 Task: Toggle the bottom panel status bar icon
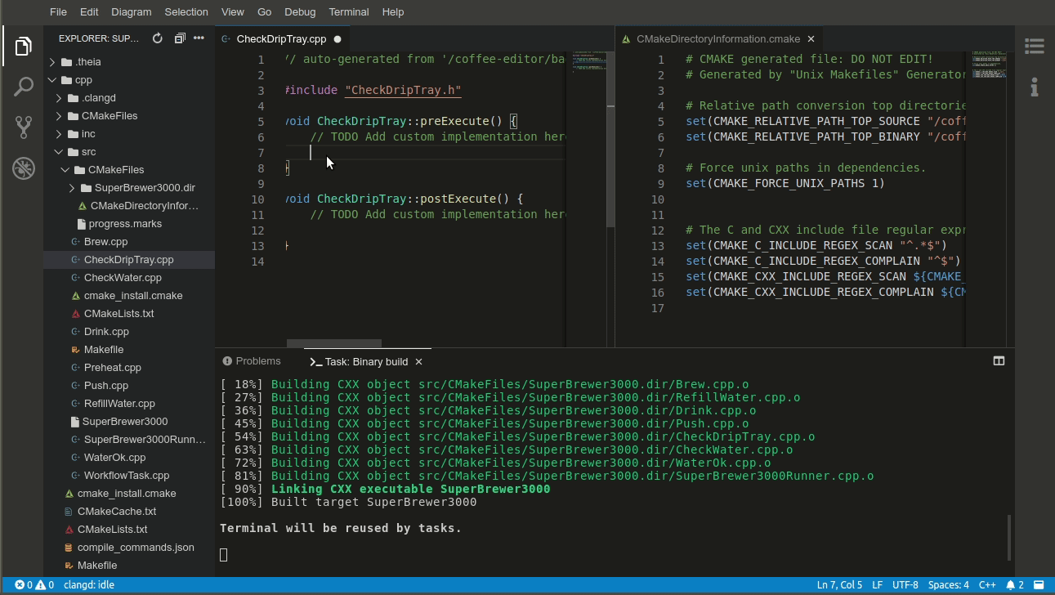1039,585
